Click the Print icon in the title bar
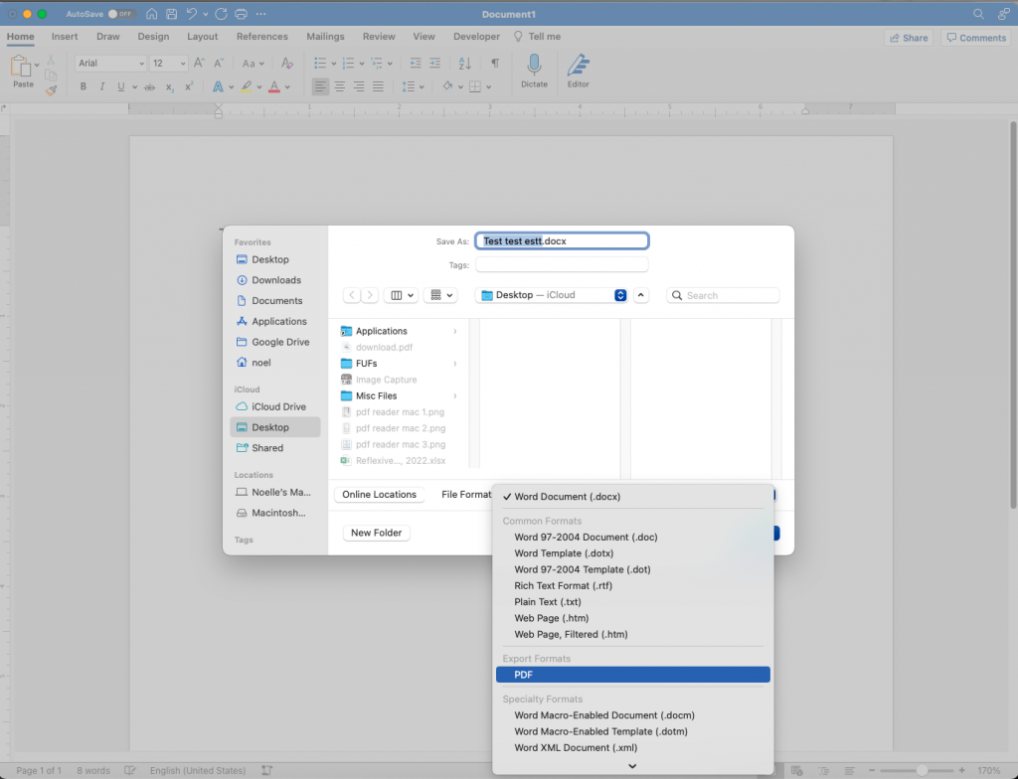Screen dimensions: 1018x779 (x=241, y=14)
